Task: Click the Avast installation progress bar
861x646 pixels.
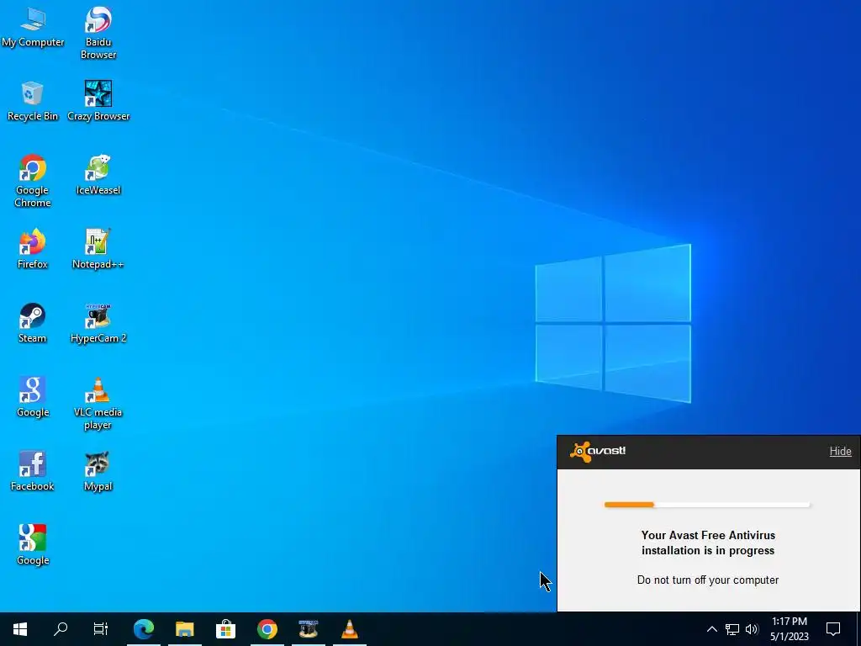Action: tap(707, 505)
